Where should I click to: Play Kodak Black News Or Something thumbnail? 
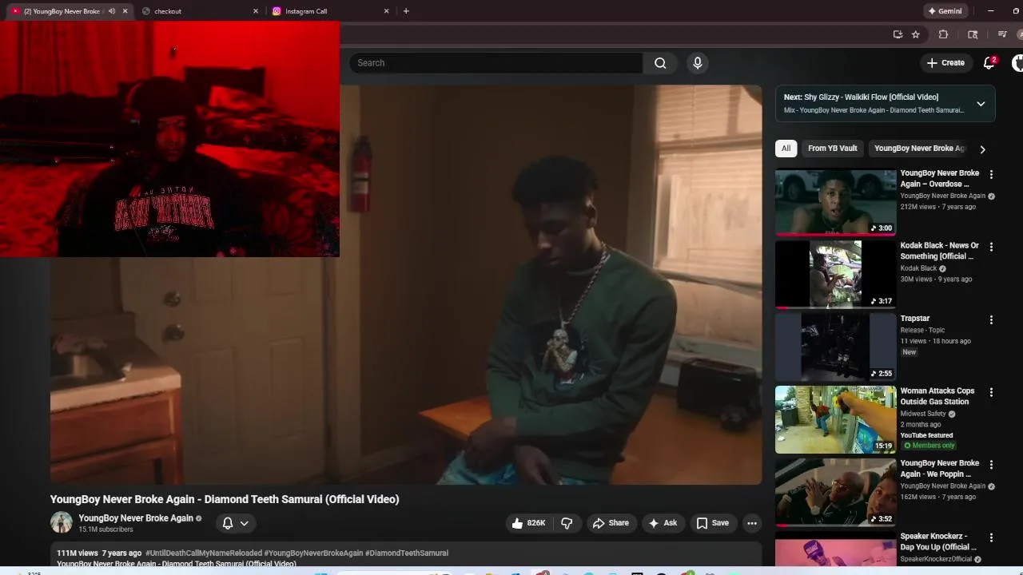(835, 275)
